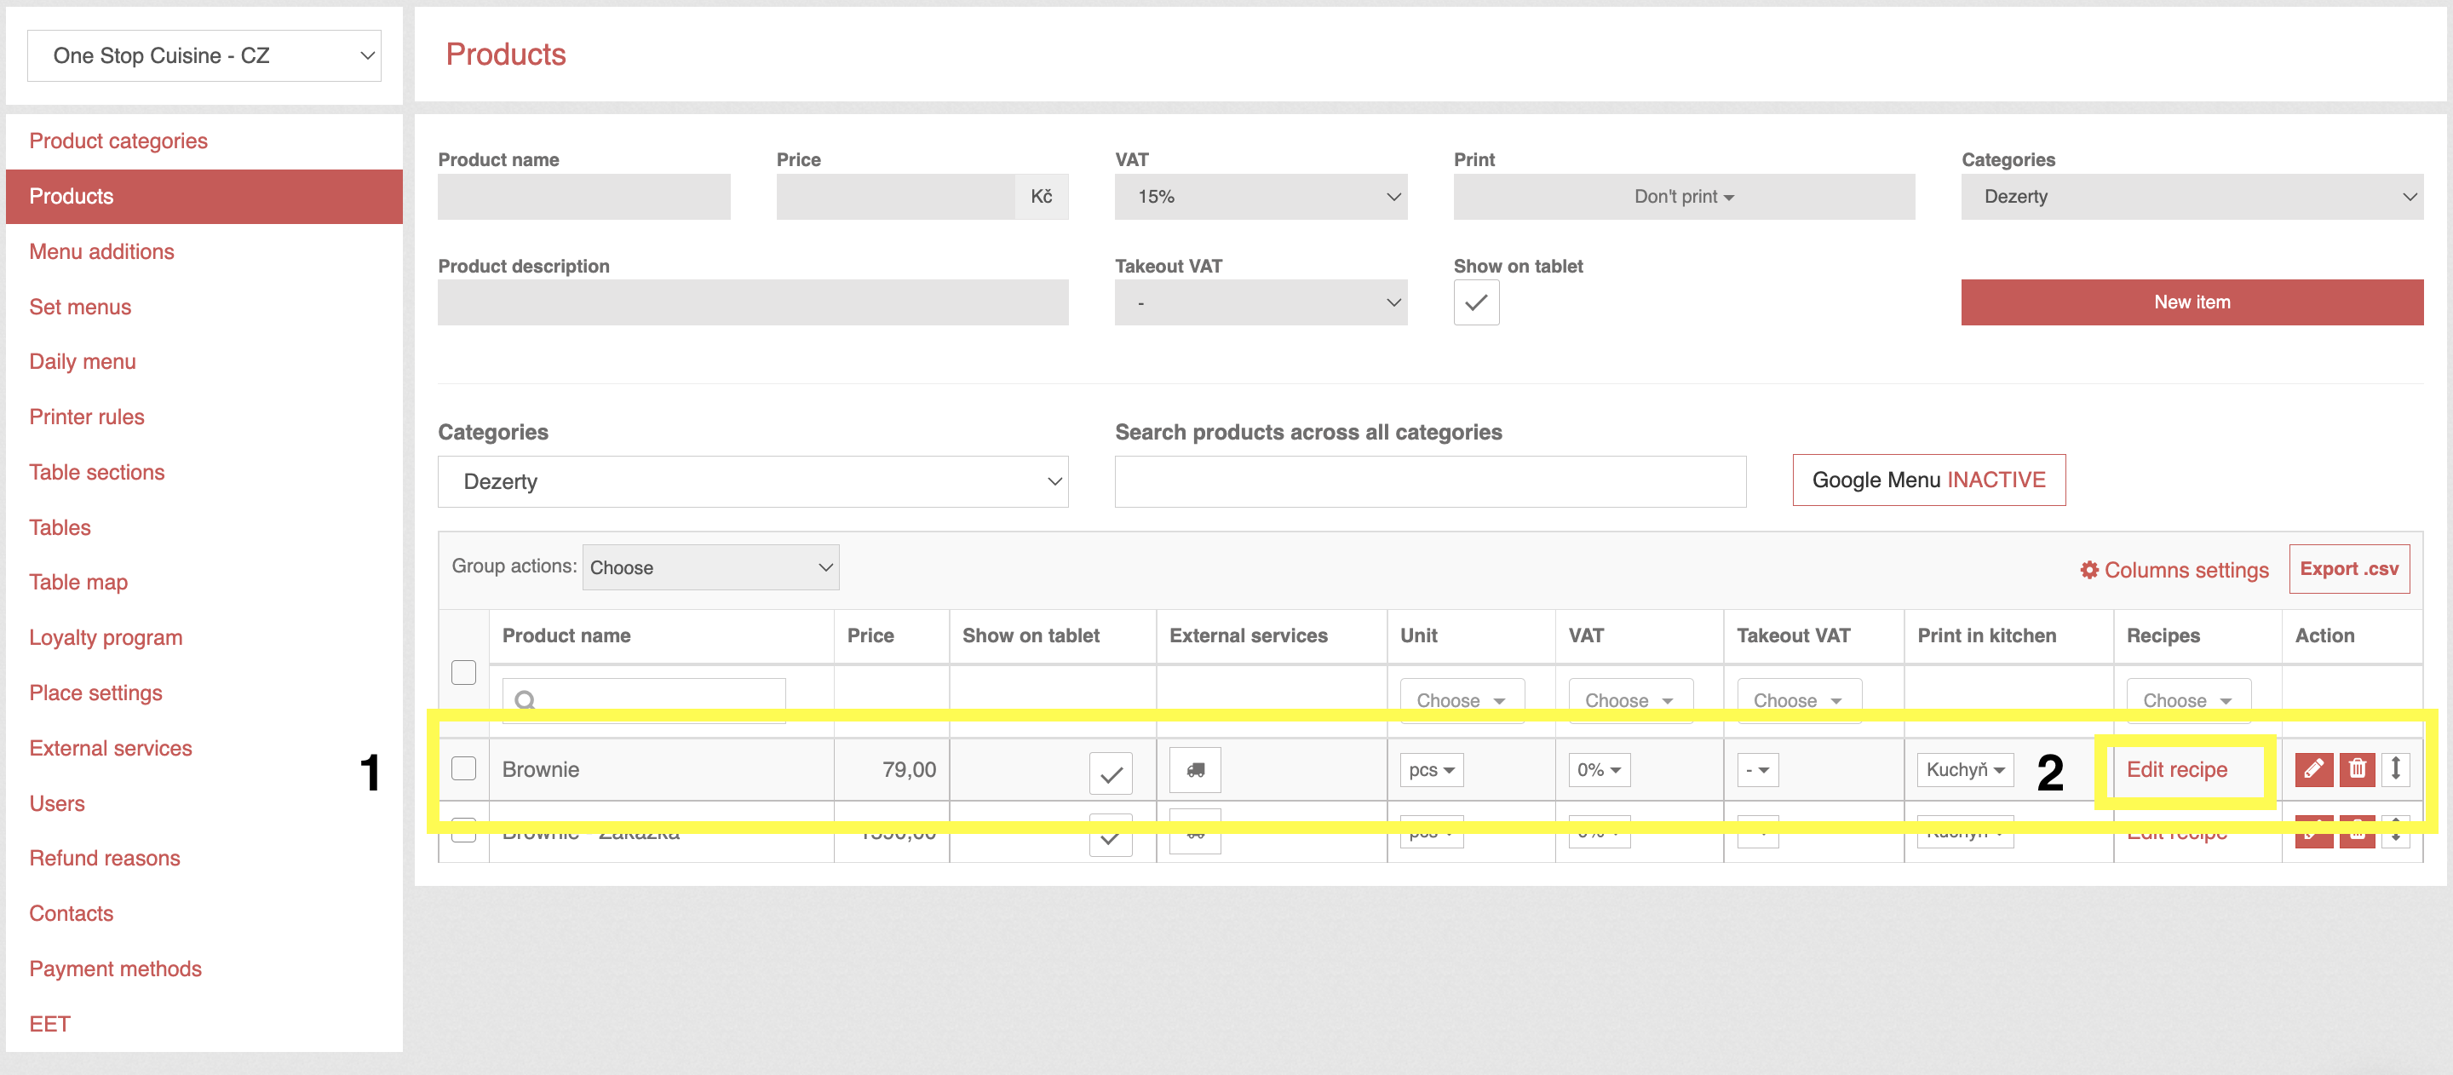Click the Print in kitchen column header
The image size is (2453, 1075).
click(1986, 635)
